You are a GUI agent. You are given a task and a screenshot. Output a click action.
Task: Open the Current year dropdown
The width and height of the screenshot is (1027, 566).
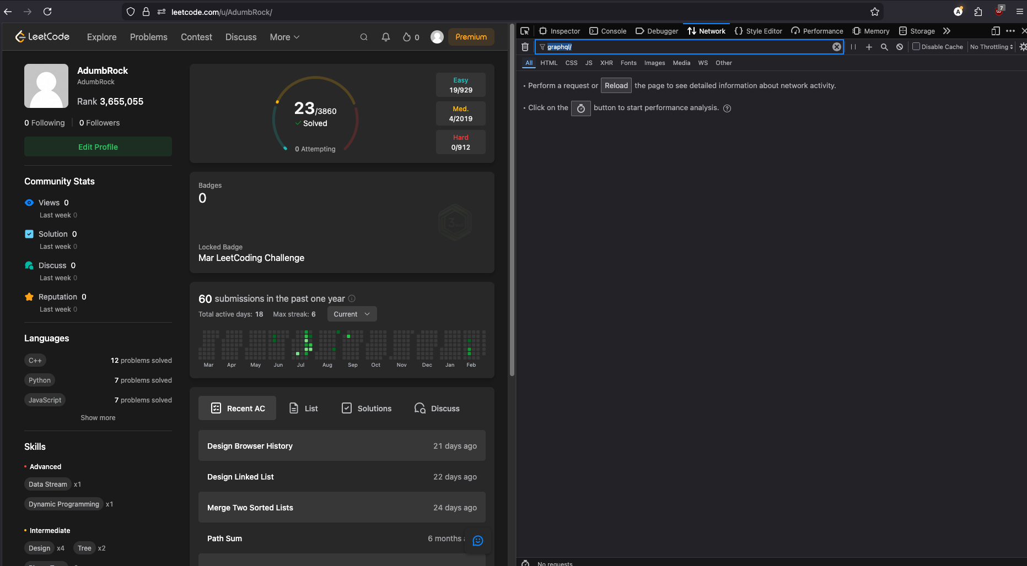[x=352, y=314]
